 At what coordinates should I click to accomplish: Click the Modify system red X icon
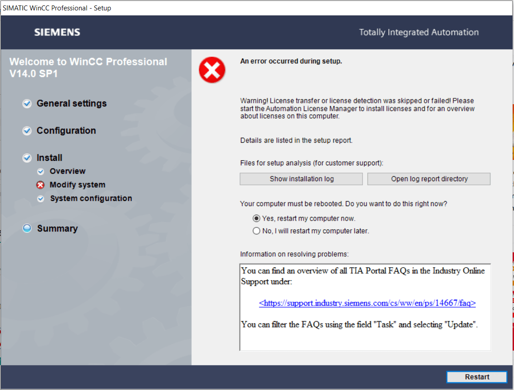[x=41, y=185]
